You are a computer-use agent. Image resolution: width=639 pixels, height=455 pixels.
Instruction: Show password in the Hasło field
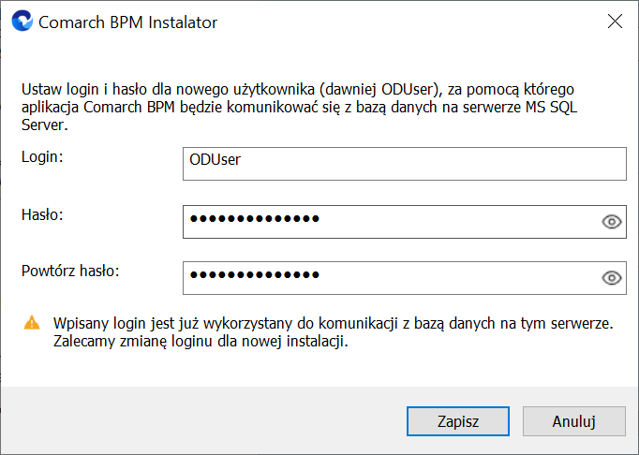click(x=611, y=222)
